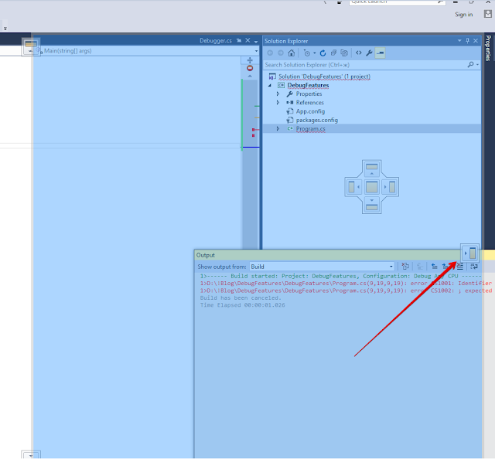Click the toolbar overflow arrow at the far left
This screenshot has height=459, width=495.
point(5,28)
